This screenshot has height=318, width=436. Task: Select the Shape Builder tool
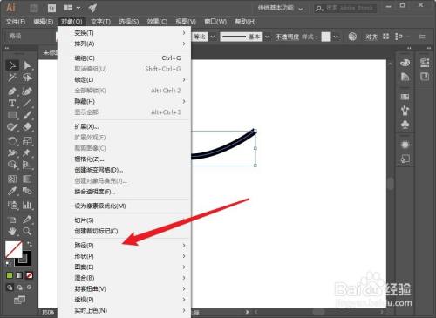point(12,165)
